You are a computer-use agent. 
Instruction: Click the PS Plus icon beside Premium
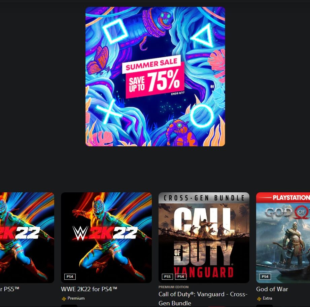click(64, 299)
